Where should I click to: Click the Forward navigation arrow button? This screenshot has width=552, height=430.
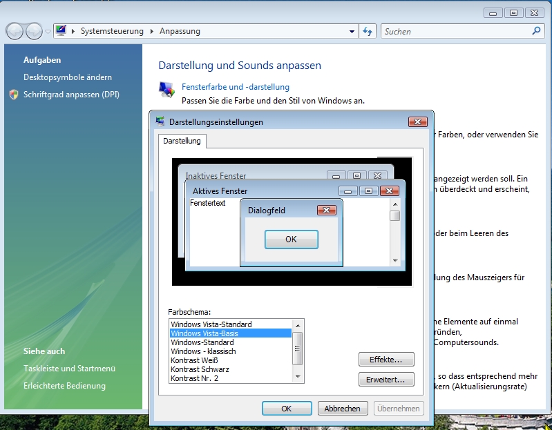[34, 32]
